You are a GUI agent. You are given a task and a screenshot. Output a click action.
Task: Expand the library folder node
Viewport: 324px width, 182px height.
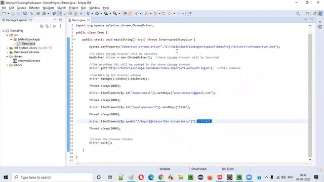coord(7,65)
